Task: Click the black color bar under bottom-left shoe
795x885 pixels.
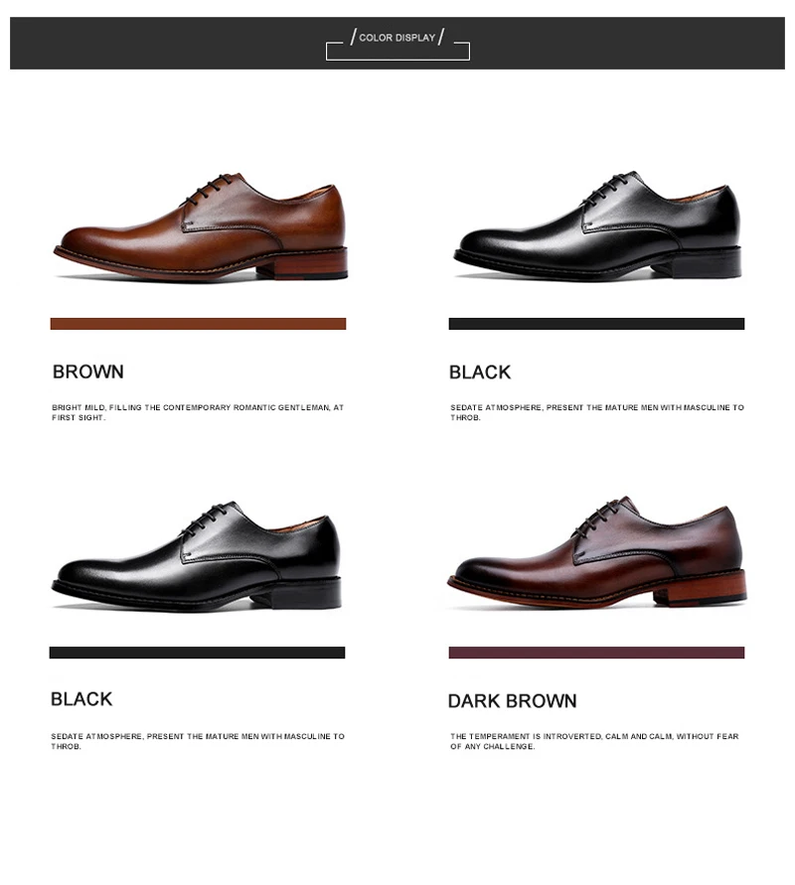Action: (197, 653)
